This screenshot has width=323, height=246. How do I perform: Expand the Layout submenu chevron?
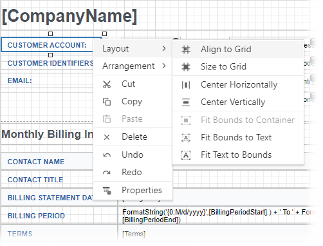pyautogui.click(x=164, y=48)
